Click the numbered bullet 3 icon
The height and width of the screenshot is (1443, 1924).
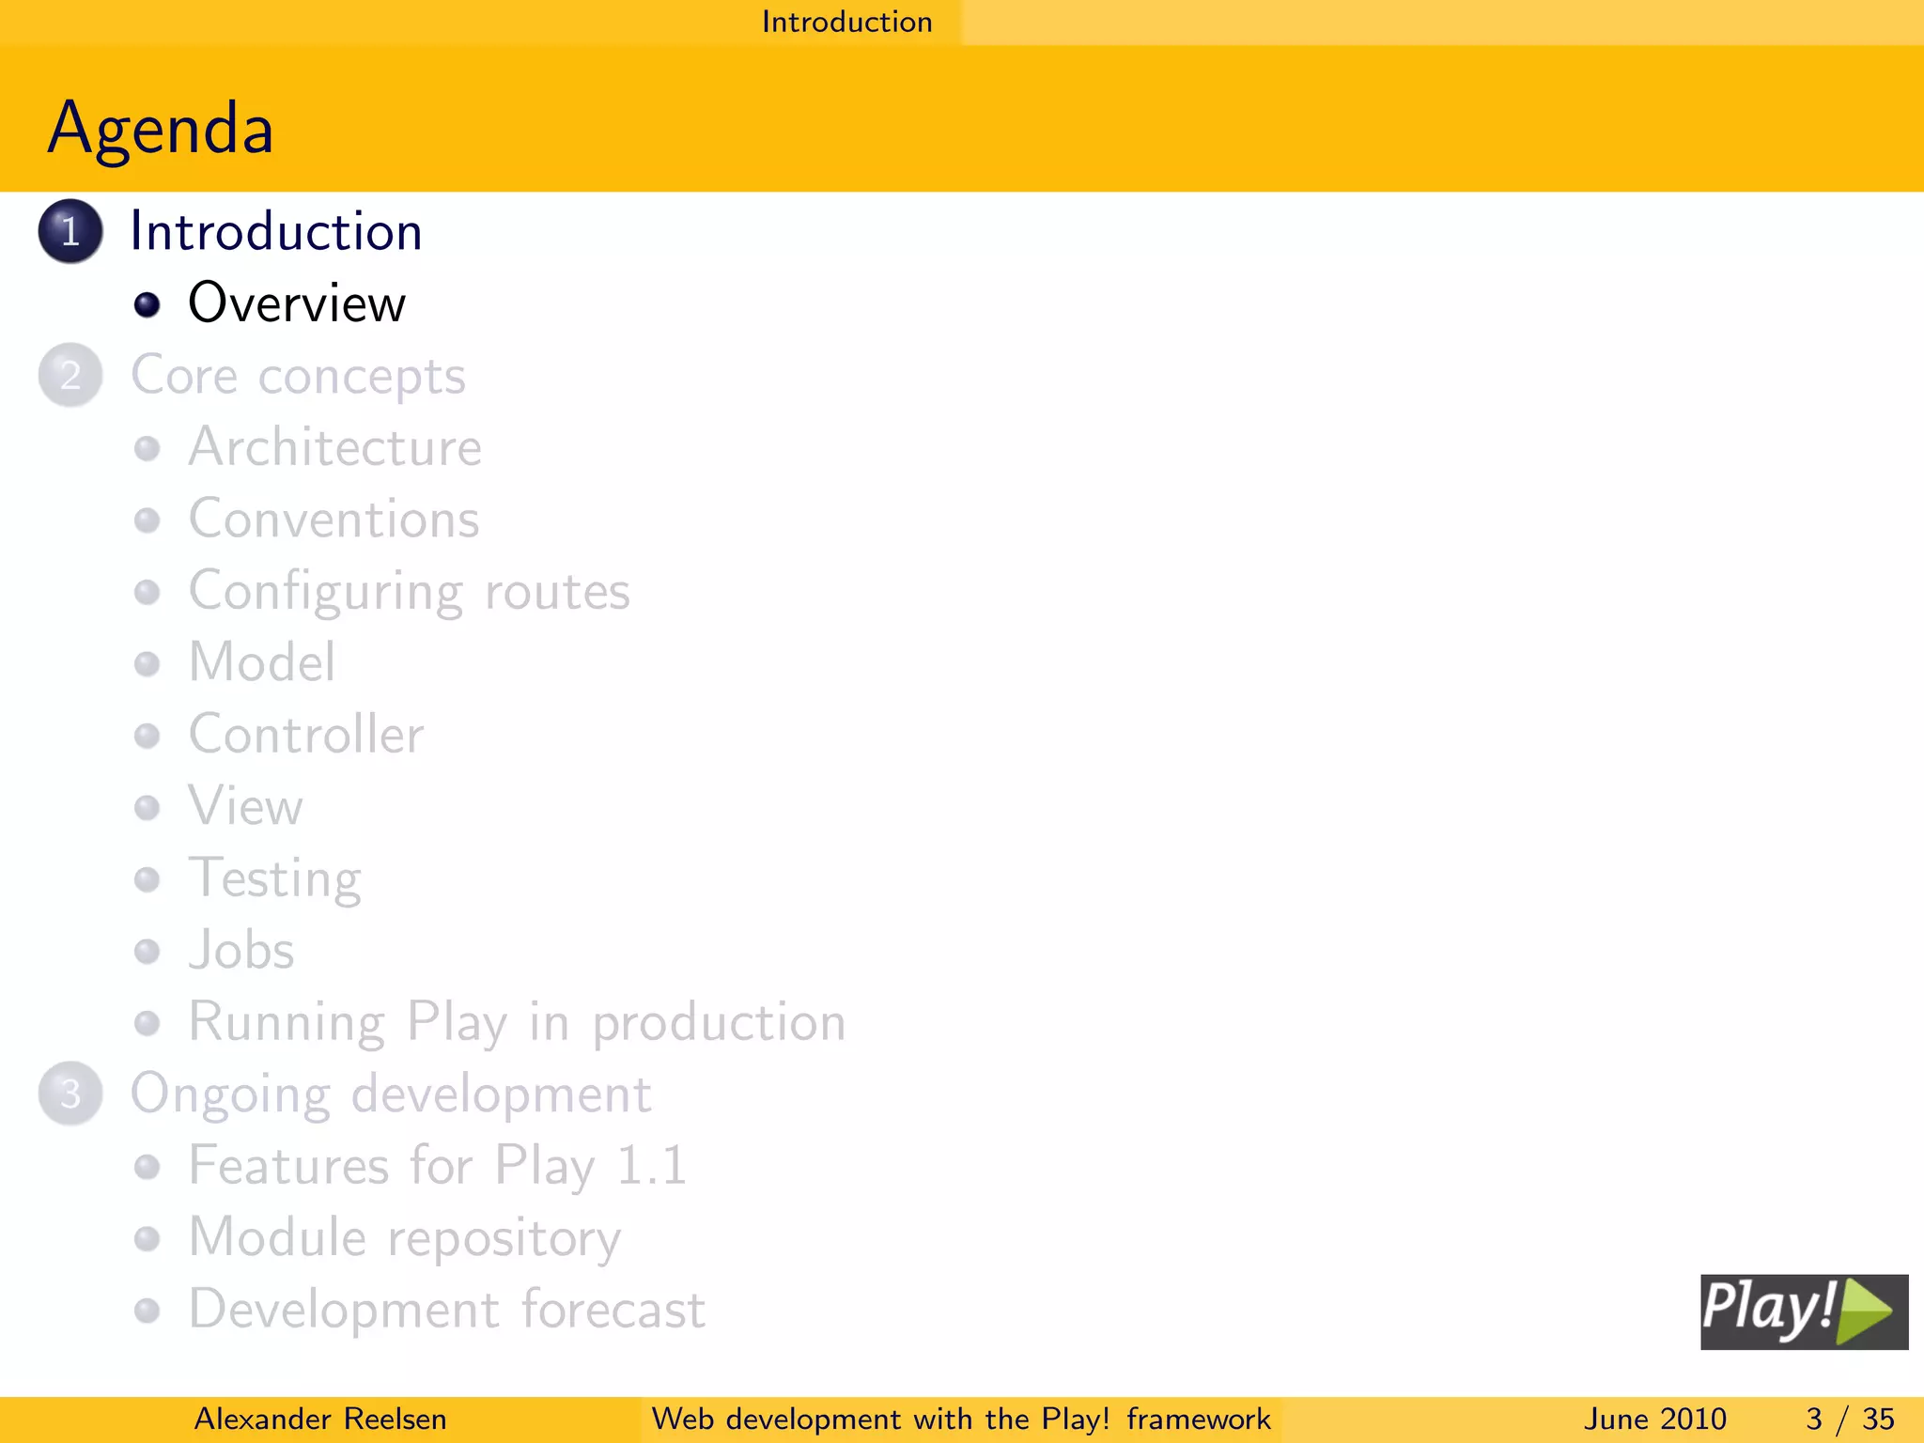click(x=70, y=1094)
